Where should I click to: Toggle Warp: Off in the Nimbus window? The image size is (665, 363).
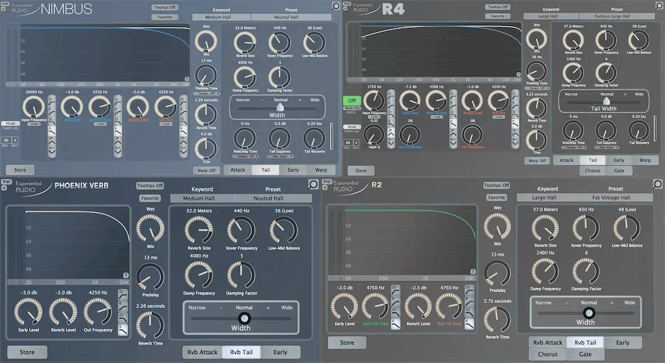(206, 170)
